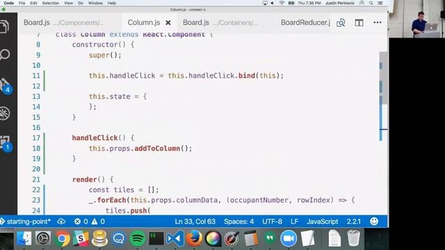Open Extensions view with 1 update badge
This screenshot has width=445, height=250.
pos(6,144)
